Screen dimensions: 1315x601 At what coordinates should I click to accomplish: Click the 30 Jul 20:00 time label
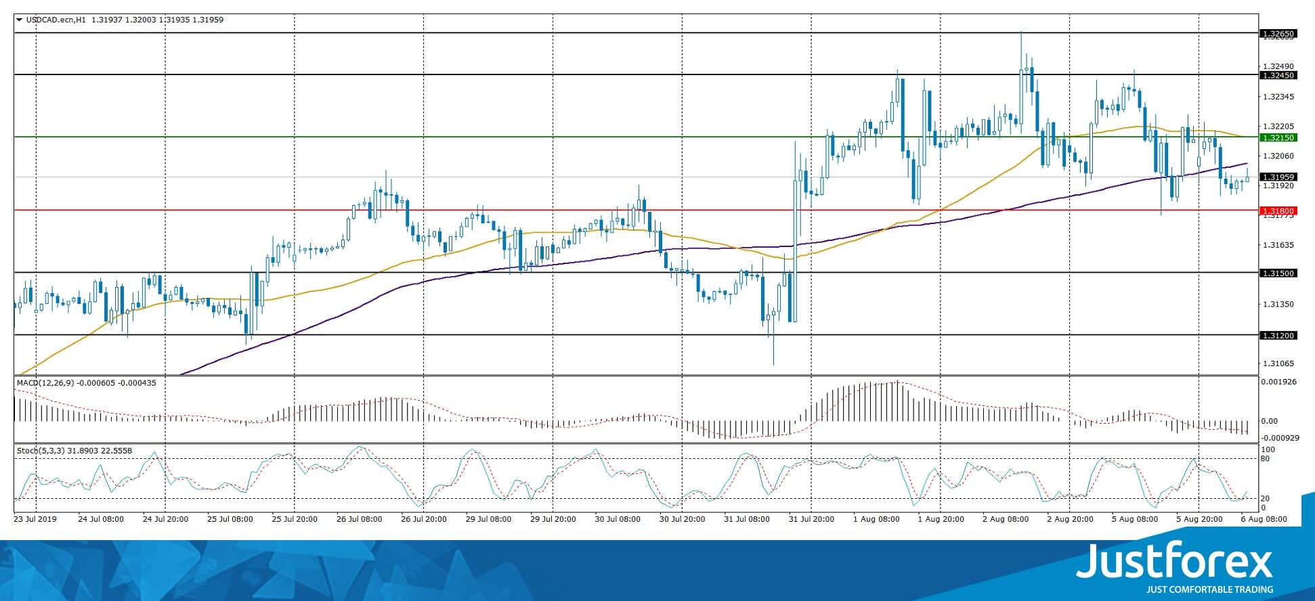click(x=683, y=519)
